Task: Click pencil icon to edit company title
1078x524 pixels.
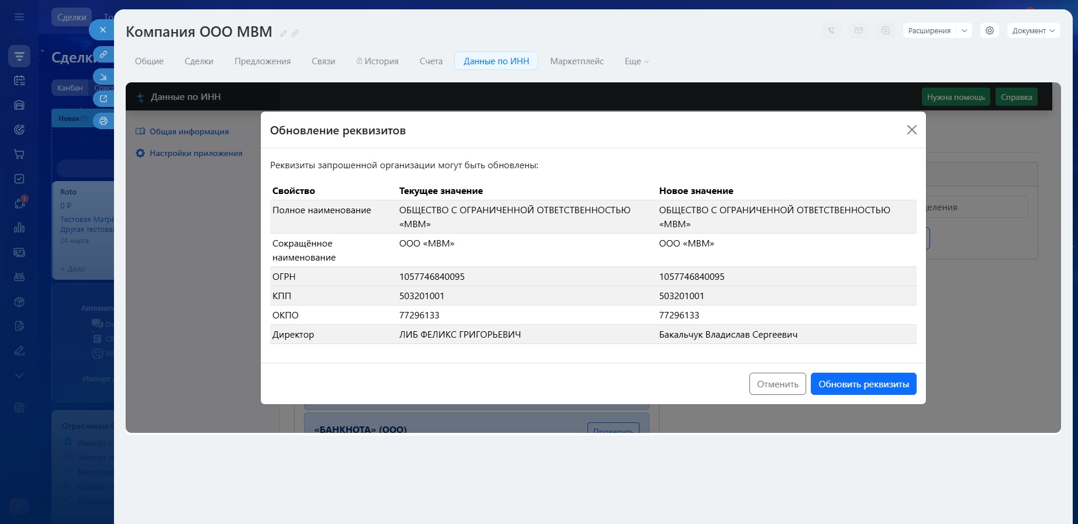Action: click(x=284, y=33)
